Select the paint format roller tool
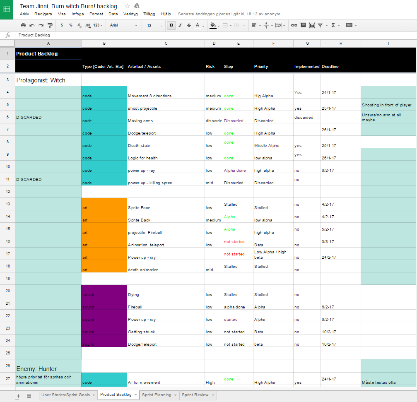The width and height of the screenshot is (417, 402). coord(50,25)
